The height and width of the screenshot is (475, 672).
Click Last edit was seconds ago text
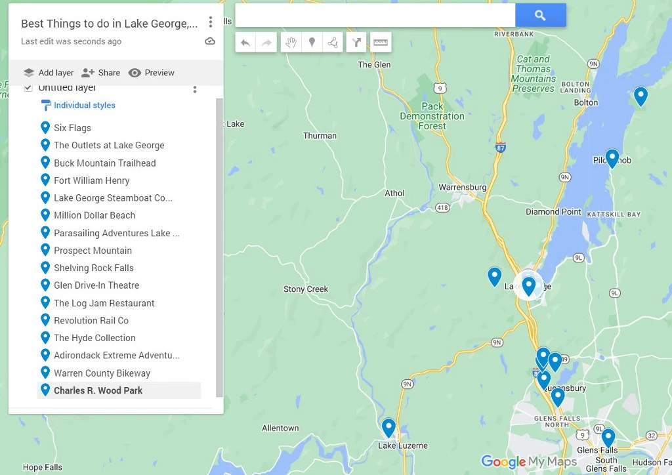pyautogui.click(x=71, y=41)
